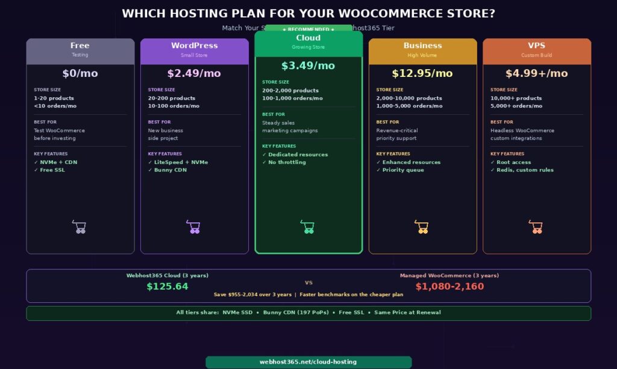Select the Free plan header
This screenshot has height=369, width=617.
click(80, 52)
